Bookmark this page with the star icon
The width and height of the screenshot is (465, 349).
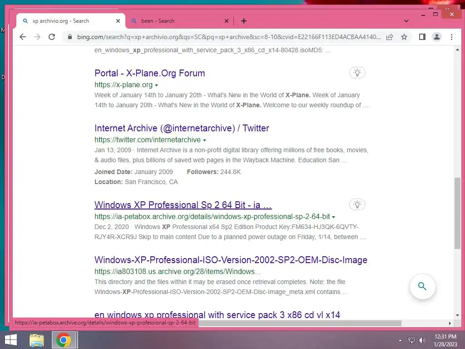click(x=404, y=37)
